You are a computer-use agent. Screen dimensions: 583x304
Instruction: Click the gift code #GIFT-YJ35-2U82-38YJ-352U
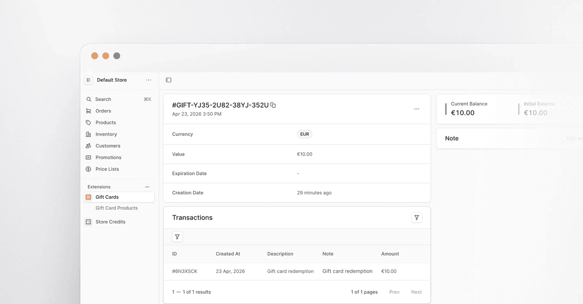click(220, 105)
